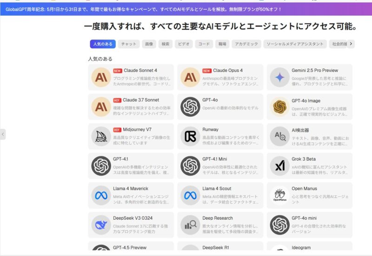Click the GPT-4o mini description text
This screenshot has width=372, height=256.
(x=319, y=229)
